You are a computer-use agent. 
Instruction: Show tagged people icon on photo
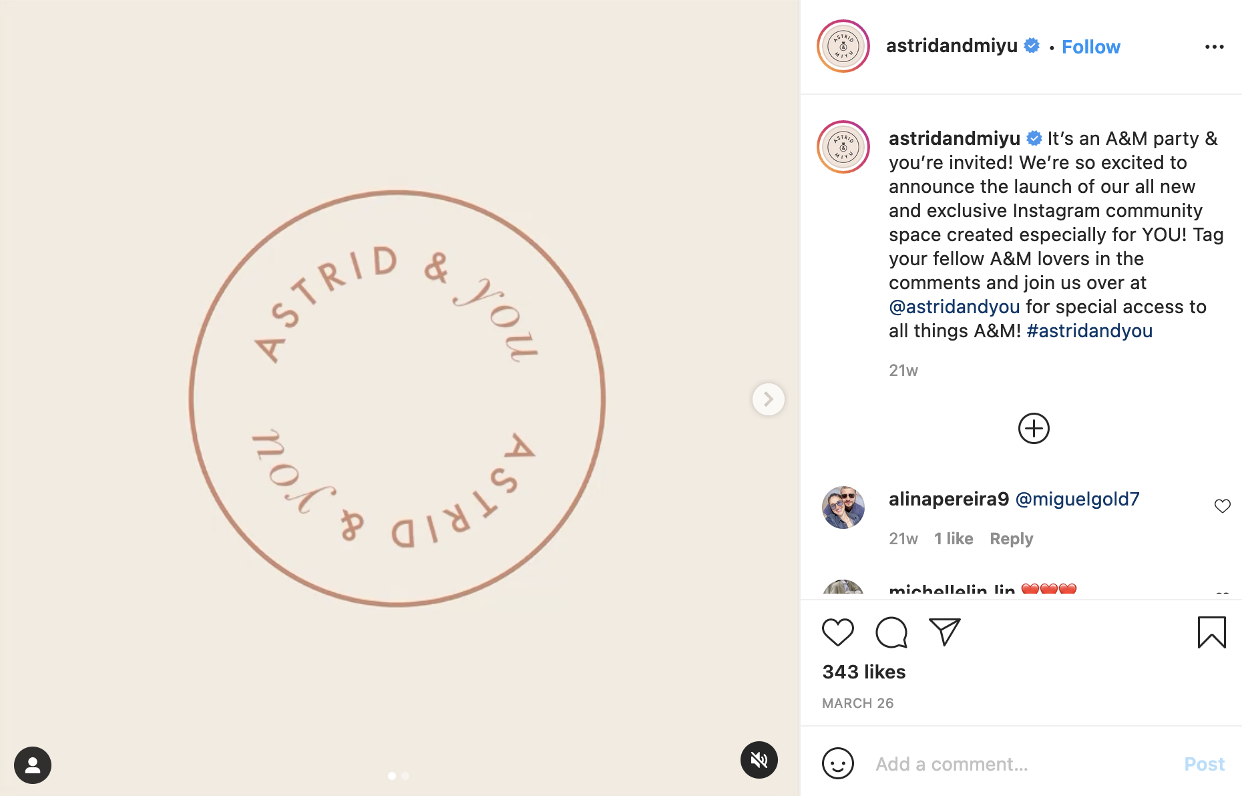(33, 765)
